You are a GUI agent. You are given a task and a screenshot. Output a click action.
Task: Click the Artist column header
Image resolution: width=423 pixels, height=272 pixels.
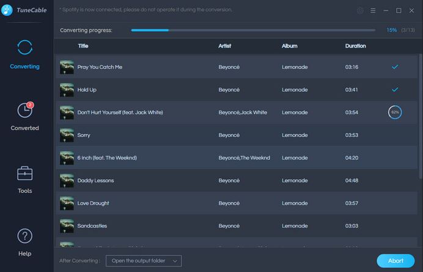point(225,46)
